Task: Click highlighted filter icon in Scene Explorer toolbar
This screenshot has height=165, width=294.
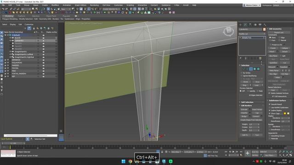Action: 29,28
